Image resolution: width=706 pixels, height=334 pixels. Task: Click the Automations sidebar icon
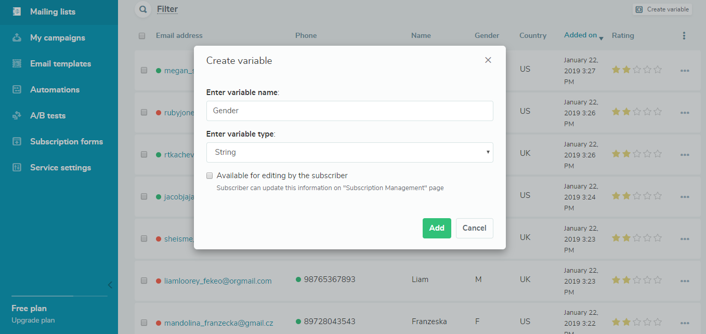[17, 89]
